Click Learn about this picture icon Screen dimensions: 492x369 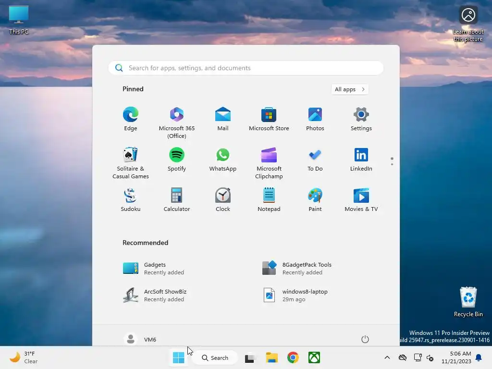click(468, 24)
